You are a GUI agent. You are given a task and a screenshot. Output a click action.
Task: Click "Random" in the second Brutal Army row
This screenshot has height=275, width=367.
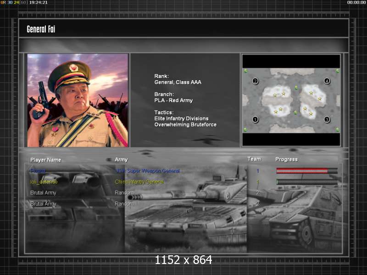pyautogui.click(x=124, y=204)
